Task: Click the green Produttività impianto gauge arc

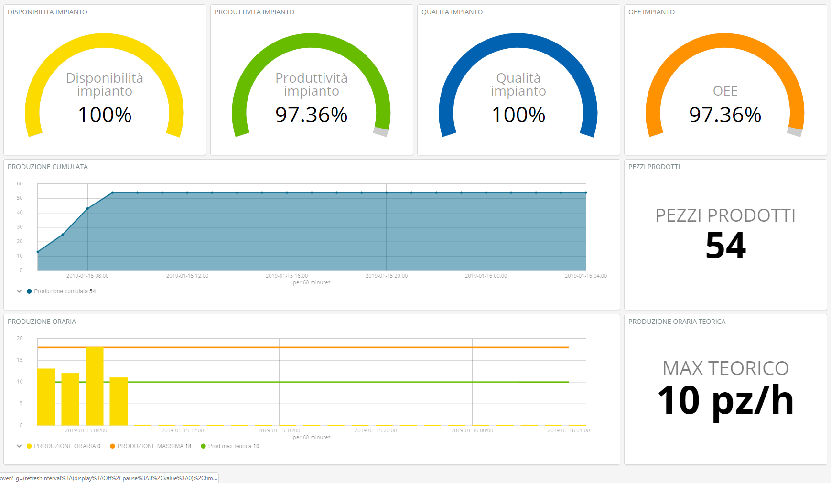Action: coord(311,41)
